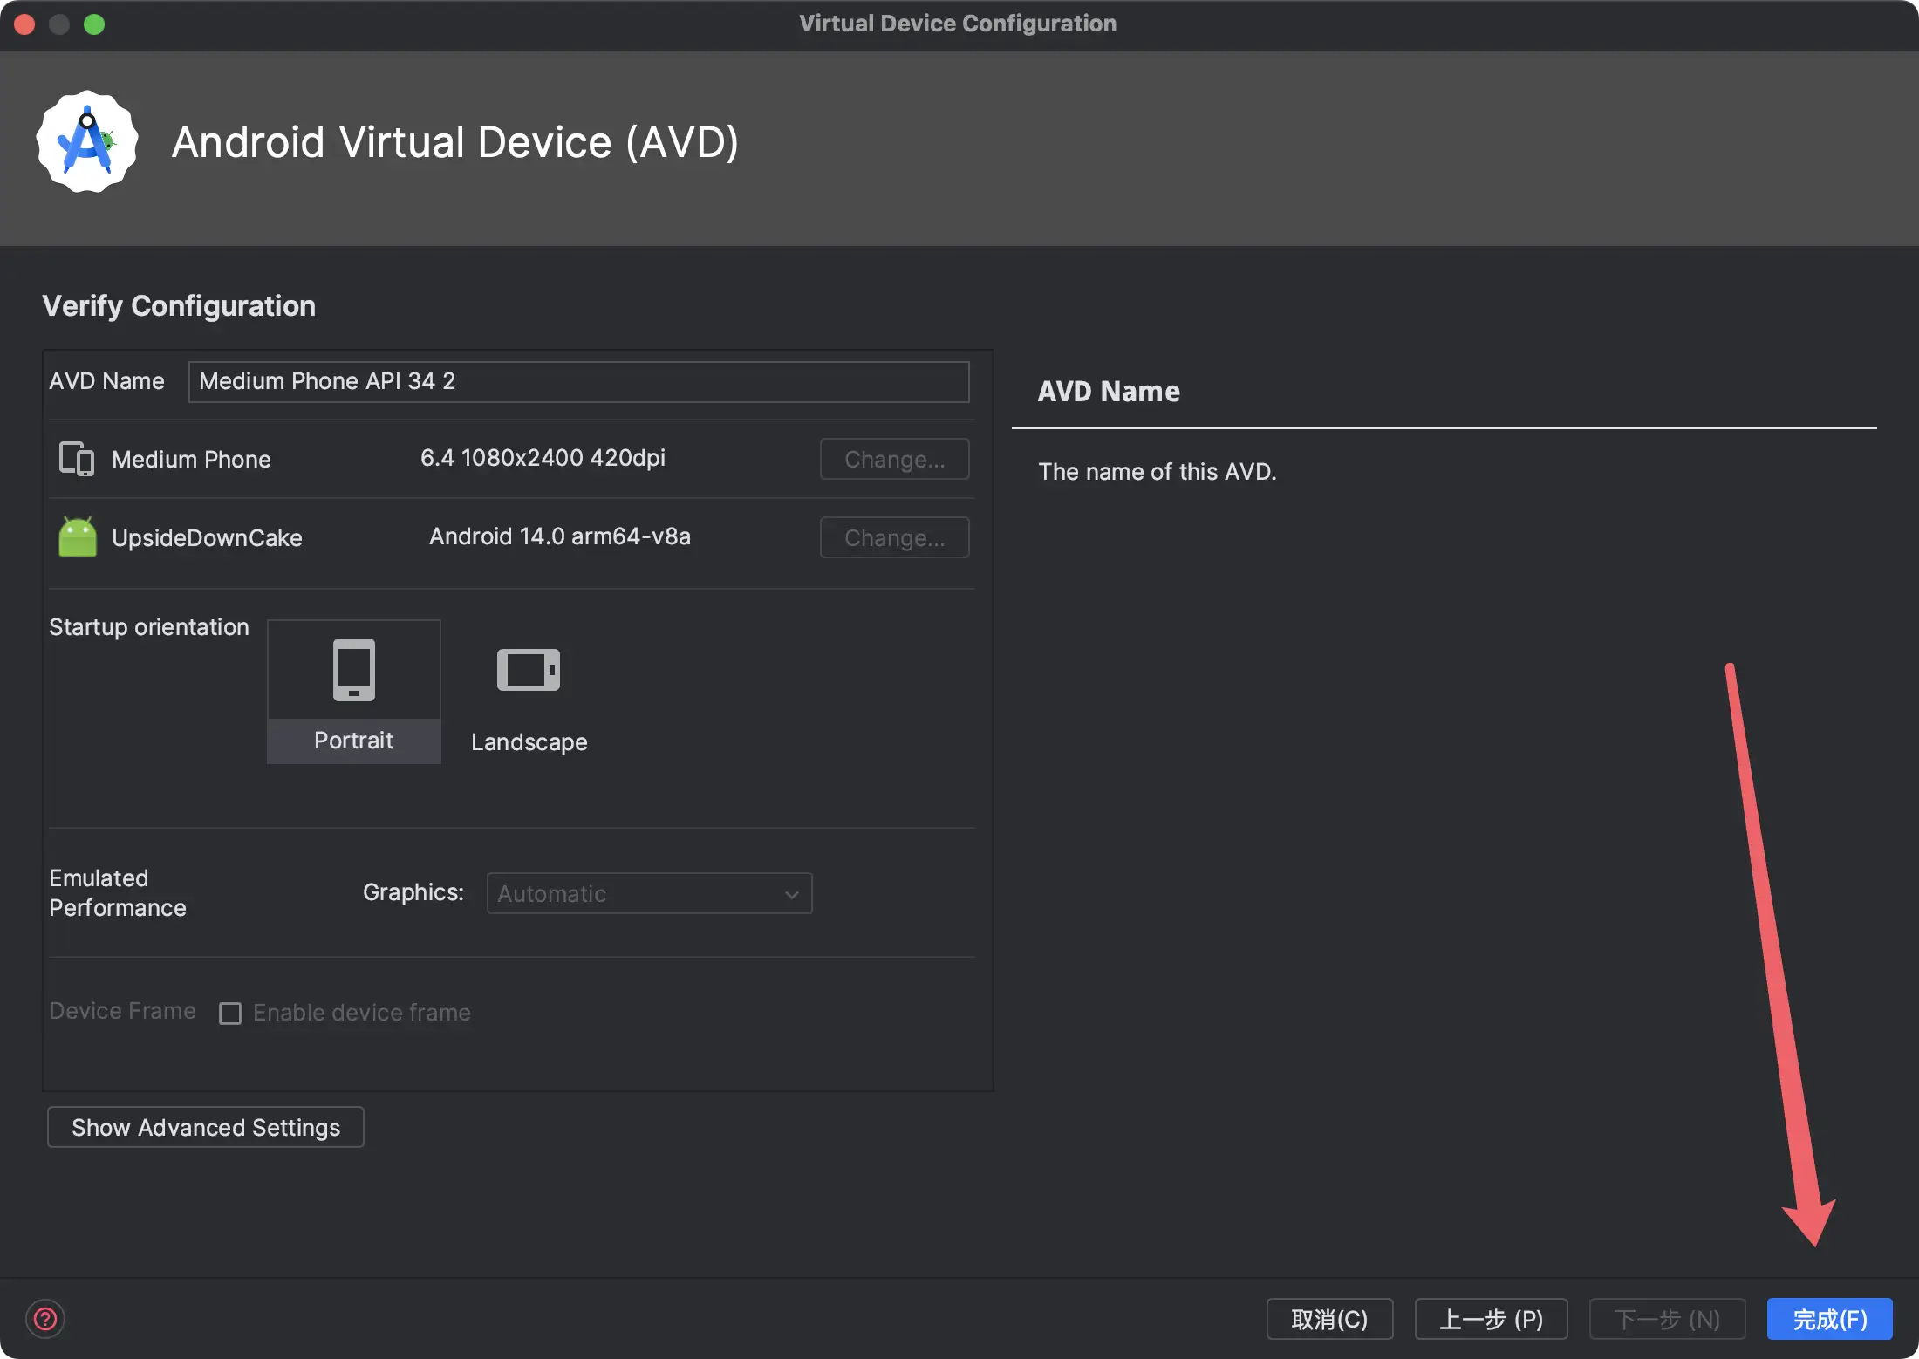The height and width of the screenshot is (1359, 1919).
Task: Open the Graphics Automatic dropdown
Action: point(649,893)
